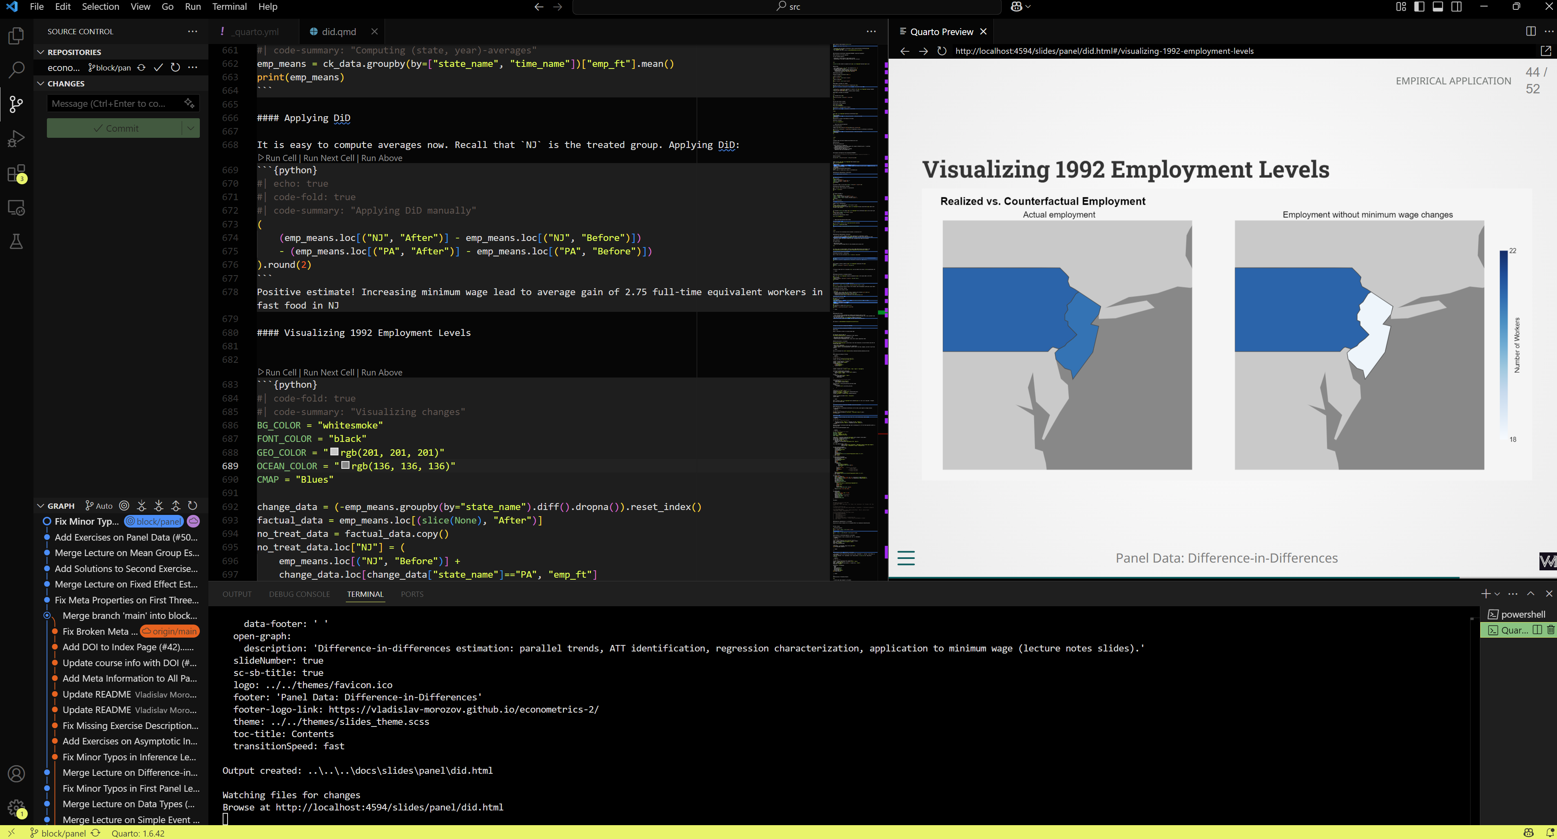Viewport: 1557px width, 839px height.
Task: Open the File menu
Action: [36, 7]
